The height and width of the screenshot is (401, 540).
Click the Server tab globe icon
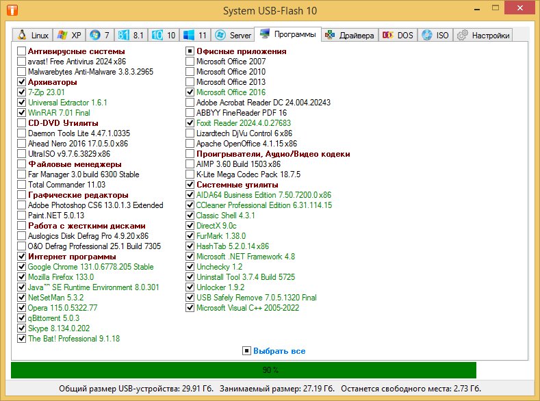coord(220,35)
